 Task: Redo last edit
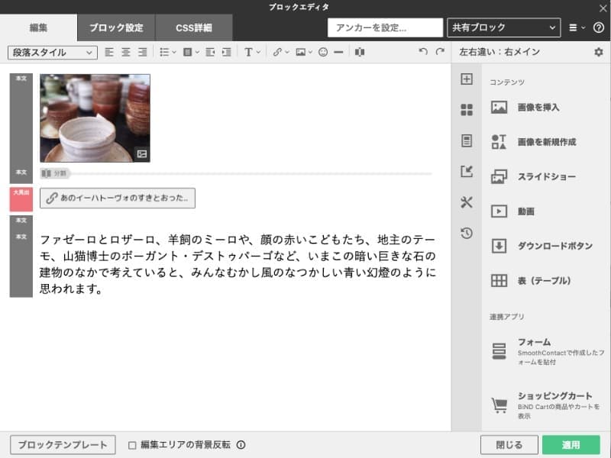440,51
